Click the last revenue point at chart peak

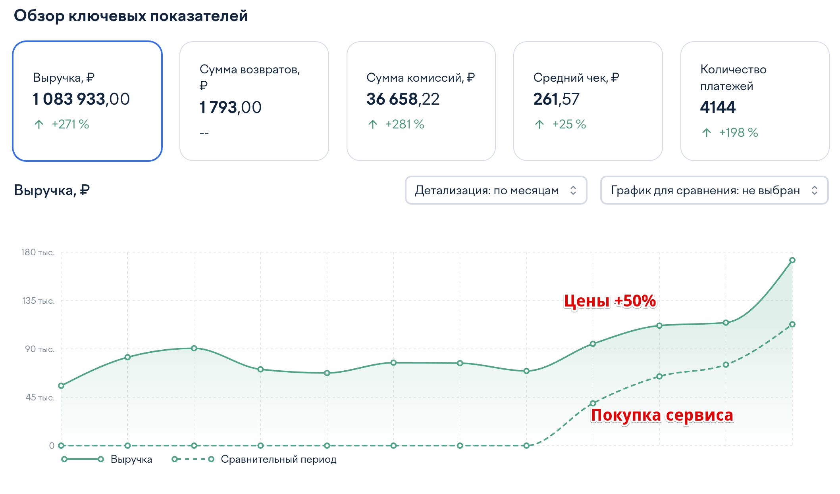coord(792,260)
